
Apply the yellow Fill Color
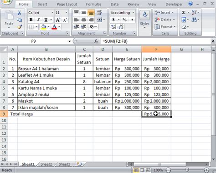(x=44, y=27)
